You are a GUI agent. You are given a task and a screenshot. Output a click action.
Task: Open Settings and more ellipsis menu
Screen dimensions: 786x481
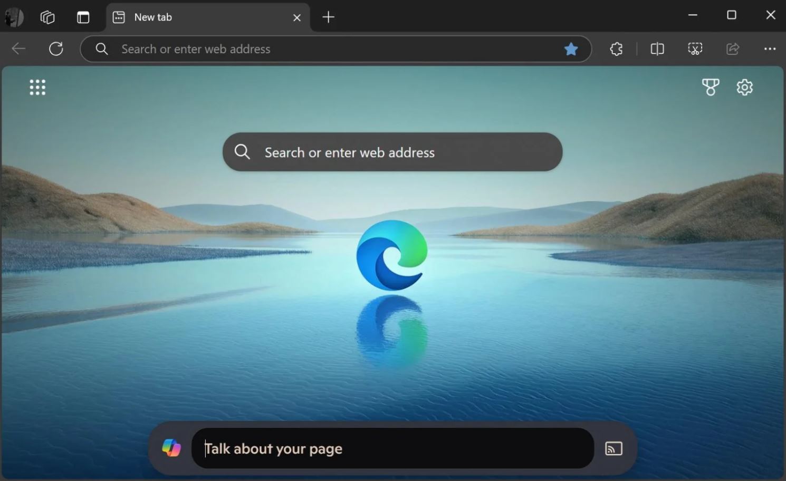[x=770, y=49]
